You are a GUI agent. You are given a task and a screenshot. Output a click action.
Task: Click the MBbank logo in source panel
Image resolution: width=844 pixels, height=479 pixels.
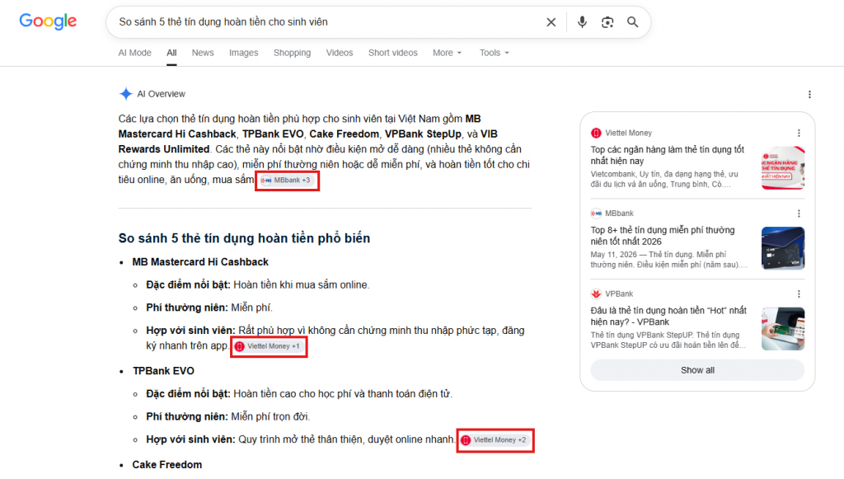[x=596, y=214]
